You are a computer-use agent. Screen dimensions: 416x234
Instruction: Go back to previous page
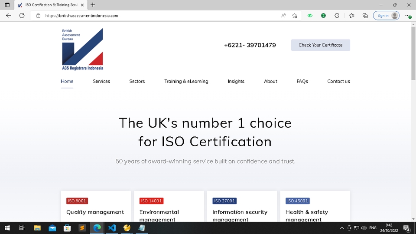[x=9, y=16]
